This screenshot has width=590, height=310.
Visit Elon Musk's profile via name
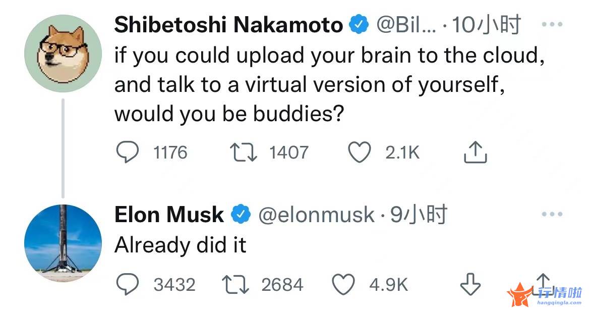[169, 215]
